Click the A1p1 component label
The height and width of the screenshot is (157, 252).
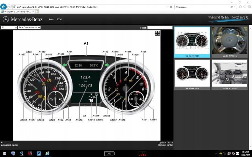click(144, 120)
